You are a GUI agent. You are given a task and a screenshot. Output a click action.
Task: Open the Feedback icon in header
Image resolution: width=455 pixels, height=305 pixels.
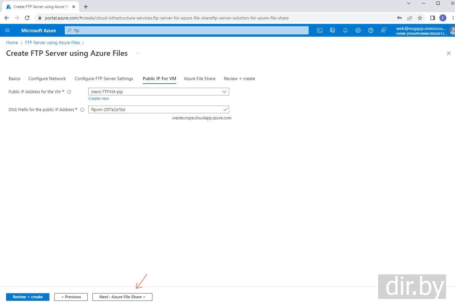(x=384, y=30)
